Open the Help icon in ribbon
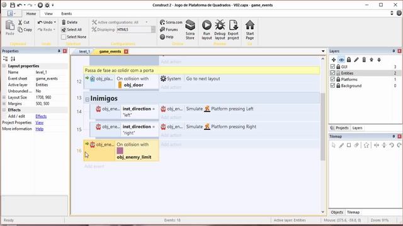This screenshot has width=403, height=226. click(162, 37)
